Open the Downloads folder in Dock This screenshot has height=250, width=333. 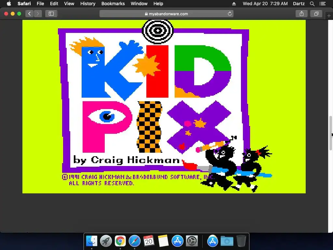(227, 241)
